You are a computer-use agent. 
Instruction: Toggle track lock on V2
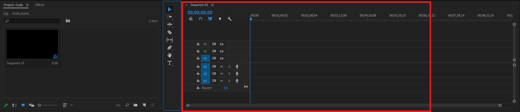pos(198,51)
